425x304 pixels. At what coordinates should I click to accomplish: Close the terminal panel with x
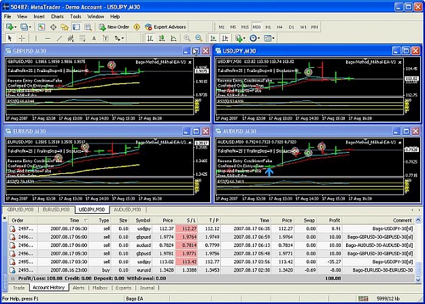tap(4, 218)
